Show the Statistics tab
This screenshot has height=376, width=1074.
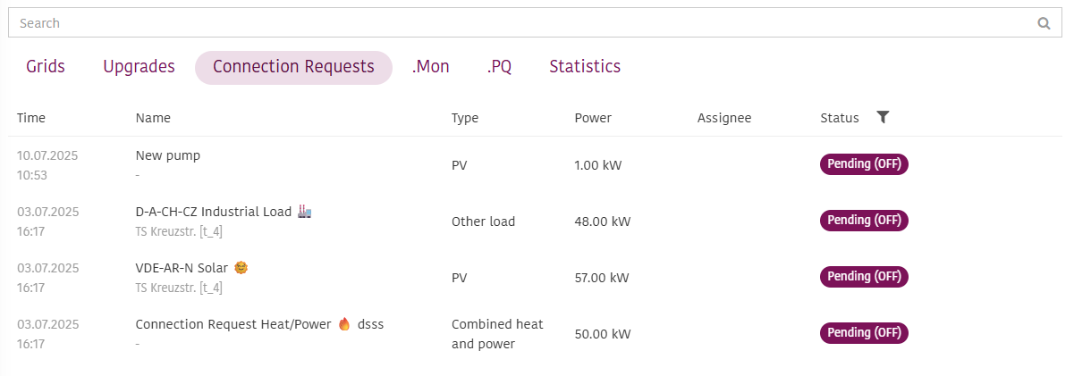[585, 67]
